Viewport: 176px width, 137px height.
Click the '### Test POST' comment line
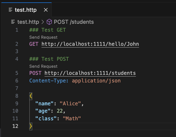[x=49, y=59]
